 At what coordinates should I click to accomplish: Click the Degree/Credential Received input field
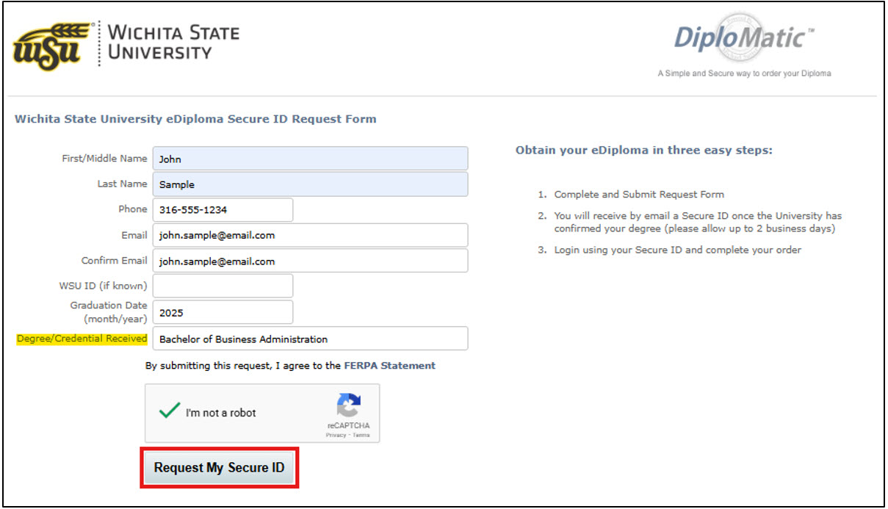click(308, 339)
